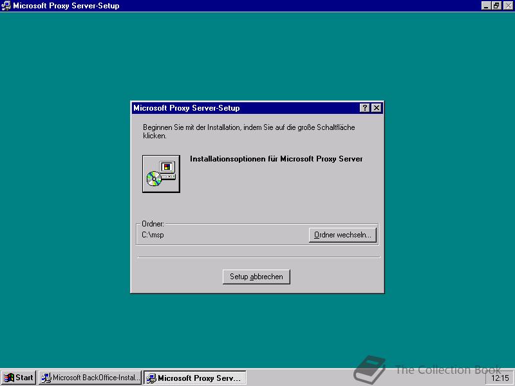Close the Microsoft Proxy Server-Setup dialog

tap(377, 108)
